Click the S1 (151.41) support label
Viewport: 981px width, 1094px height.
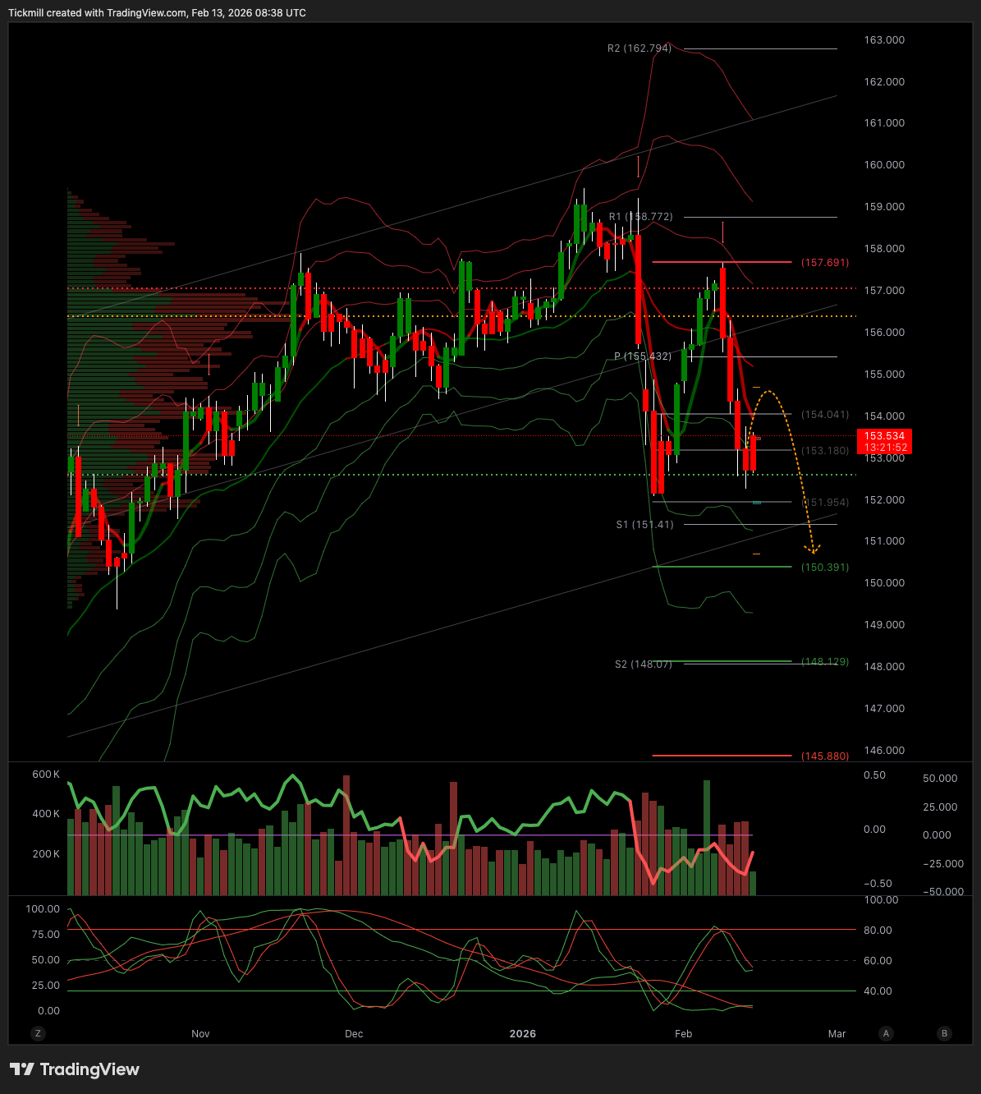(644, 524)
